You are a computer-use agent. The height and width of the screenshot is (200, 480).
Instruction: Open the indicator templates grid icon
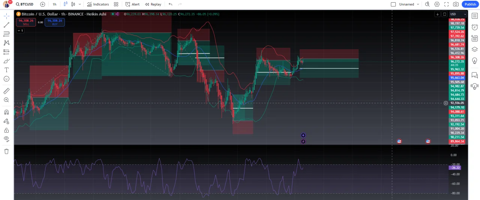click(116, 4)
